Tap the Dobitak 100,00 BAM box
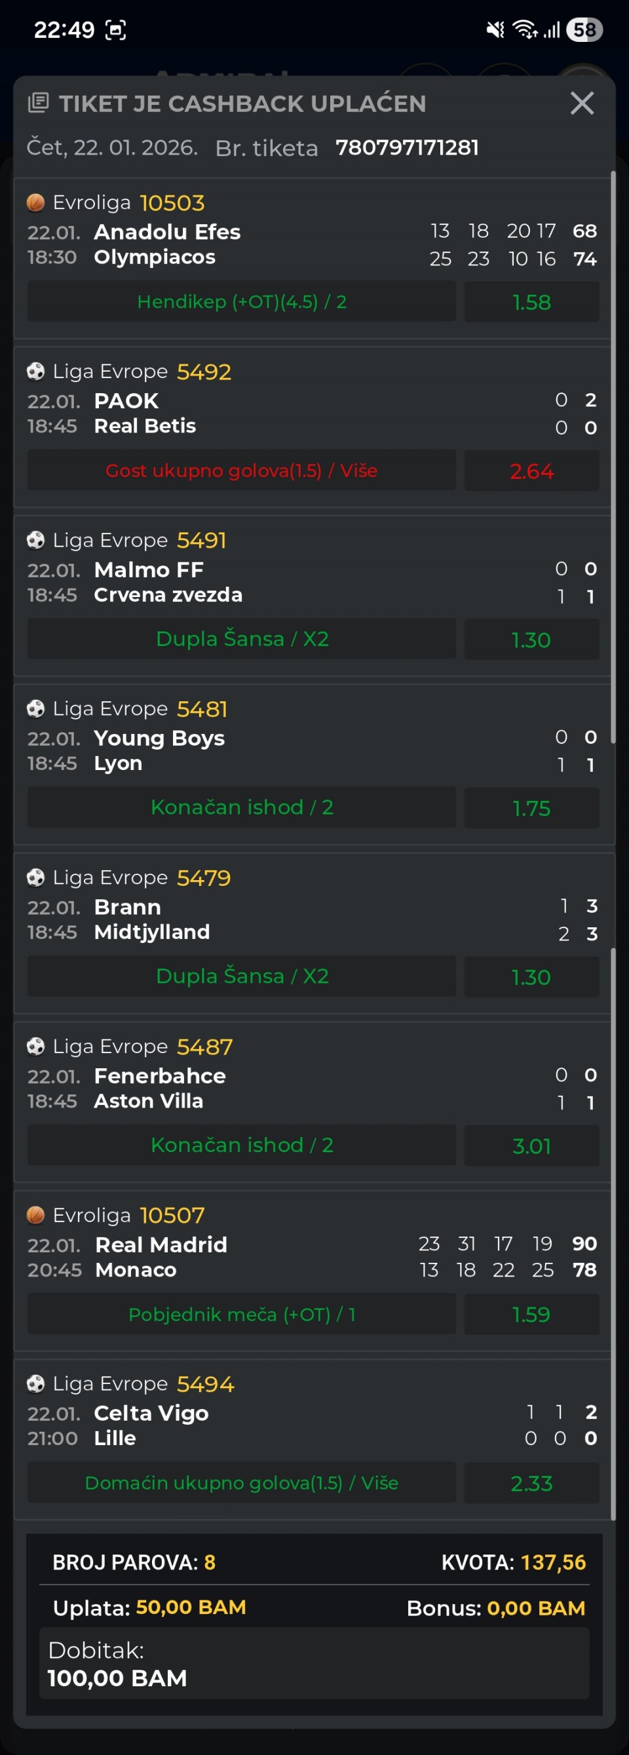629x1755 pixels. 314,1664
